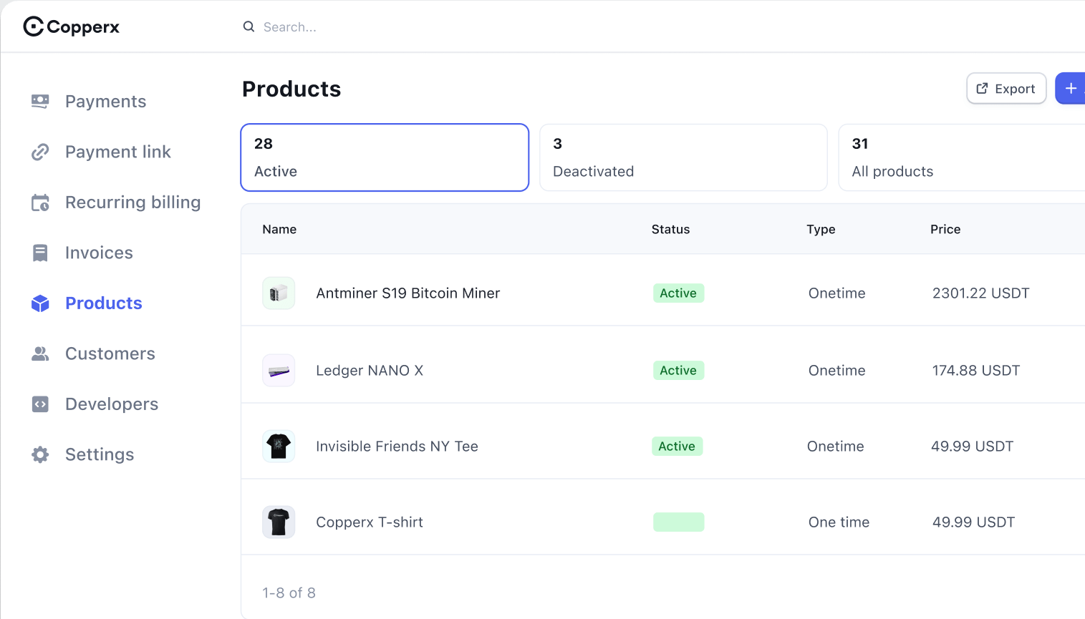Click the Invoices receipt icon

tap(40, 253)
